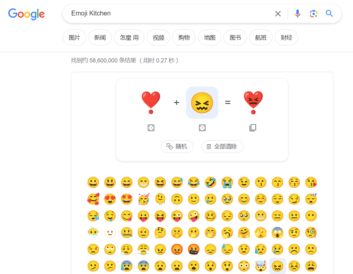Switch to the 航班 tab
The width and height of the screenshot is (353, 274).
click(261, 37)
